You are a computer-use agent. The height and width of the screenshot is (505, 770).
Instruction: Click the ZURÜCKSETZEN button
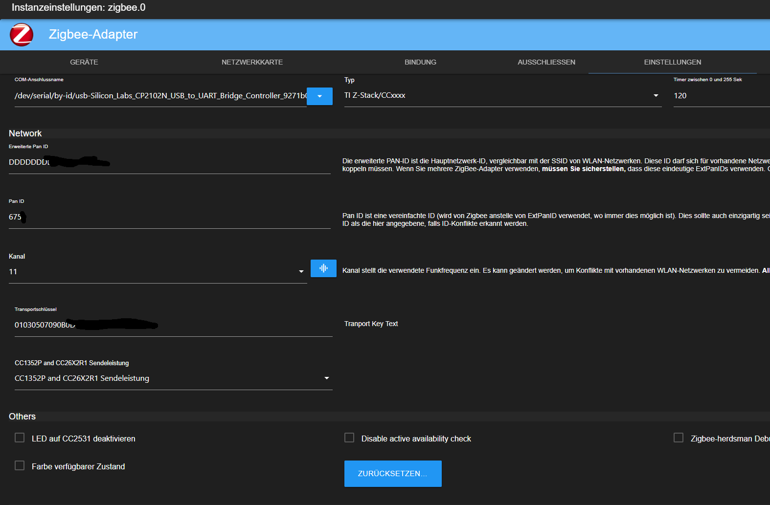coord(393,474)
